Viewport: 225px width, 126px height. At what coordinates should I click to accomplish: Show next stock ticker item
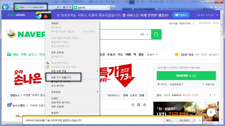pyautogui.click(x=215, y=95)
